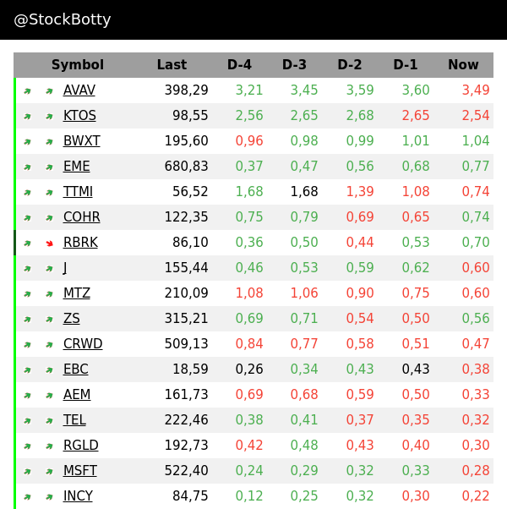Click the first trend arrow in MSFT row

tap(27, 472)
